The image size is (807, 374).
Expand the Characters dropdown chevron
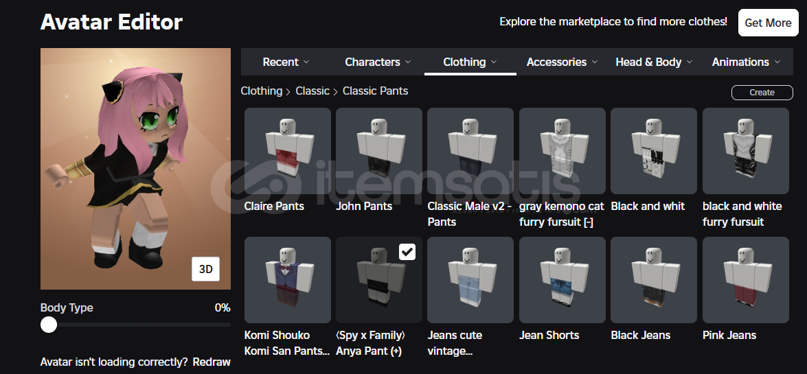pyautogui.click(x=408, y=62)
